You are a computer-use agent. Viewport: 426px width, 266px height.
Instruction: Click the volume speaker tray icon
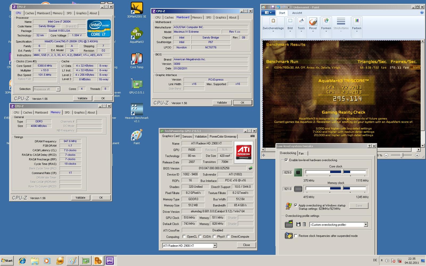(387, 261)
